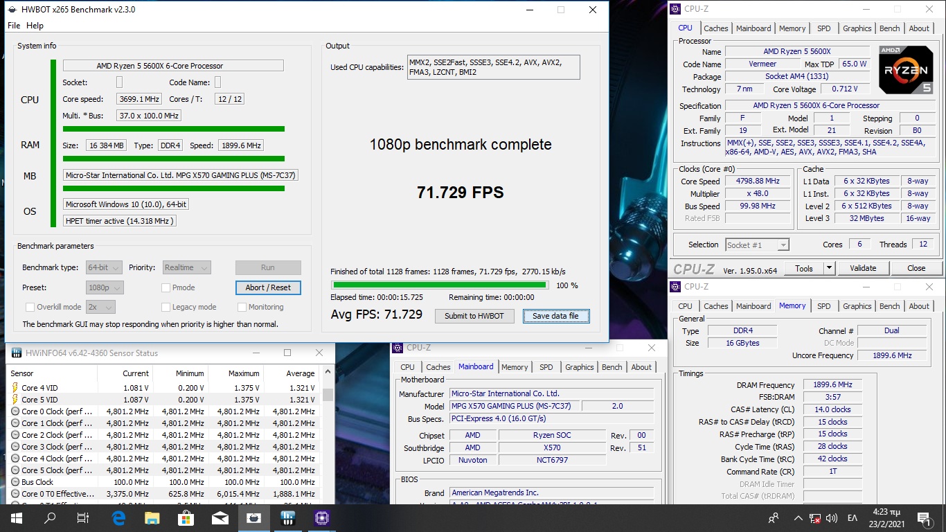The height and width of the screenshot is (532, 946).
Task: Click CPU-Z CPU window title icon
Action: (677, 9)
